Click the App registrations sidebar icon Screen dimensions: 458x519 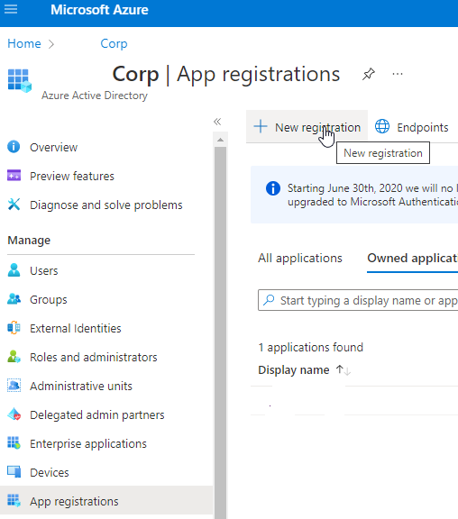[x=14, y=500]
